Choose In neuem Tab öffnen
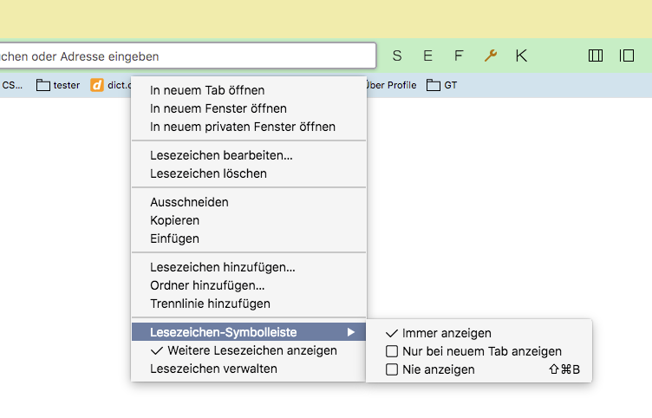The height and width of the screenshot is (418, 652). pyautogui.click(x=207, y=90)
